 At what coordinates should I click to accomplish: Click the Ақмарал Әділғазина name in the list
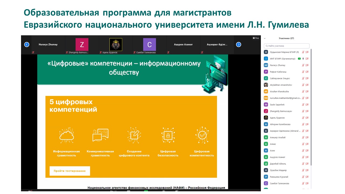click(285, 131)
